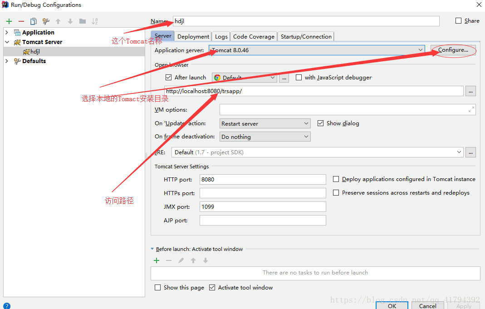The height and width of the screenshot is (309, 485).
Task: Select the hdjl configuration in tree
Action: (x=74, y=52)
